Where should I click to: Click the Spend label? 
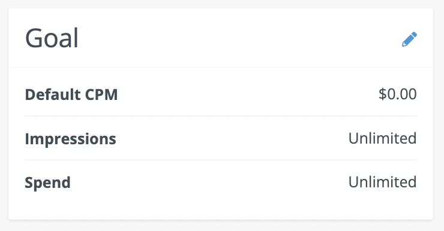(x=47, y=183)
